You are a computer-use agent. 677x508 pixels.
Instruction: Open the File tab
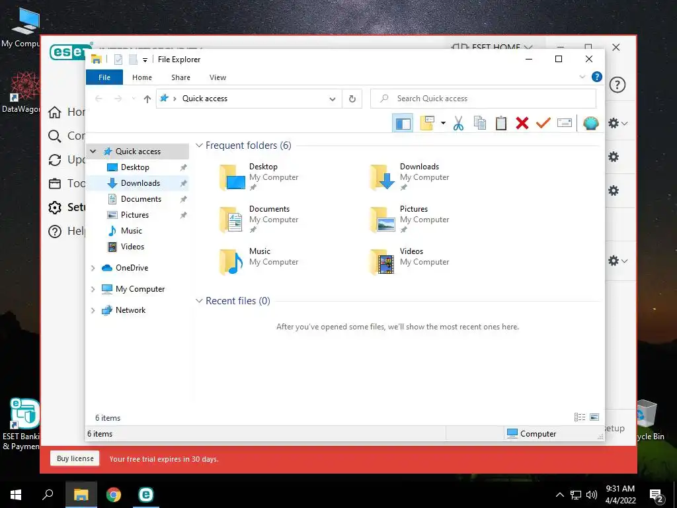tap(104, 77)
